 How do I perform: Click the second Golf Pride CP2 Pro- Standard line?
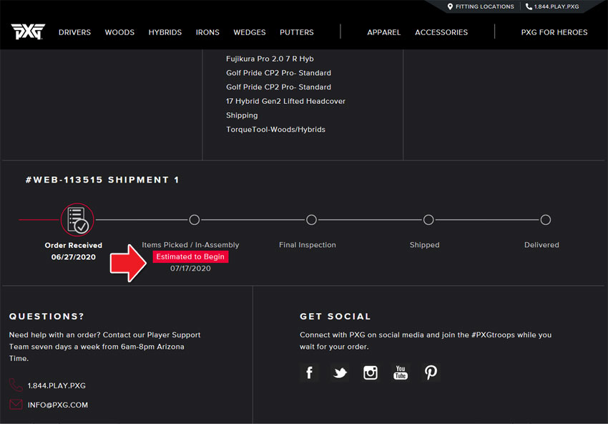[278, 87]
